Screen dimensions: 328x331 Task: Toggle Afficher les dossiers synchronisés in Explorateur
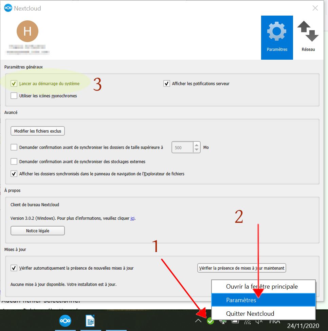tap(14, 174)
